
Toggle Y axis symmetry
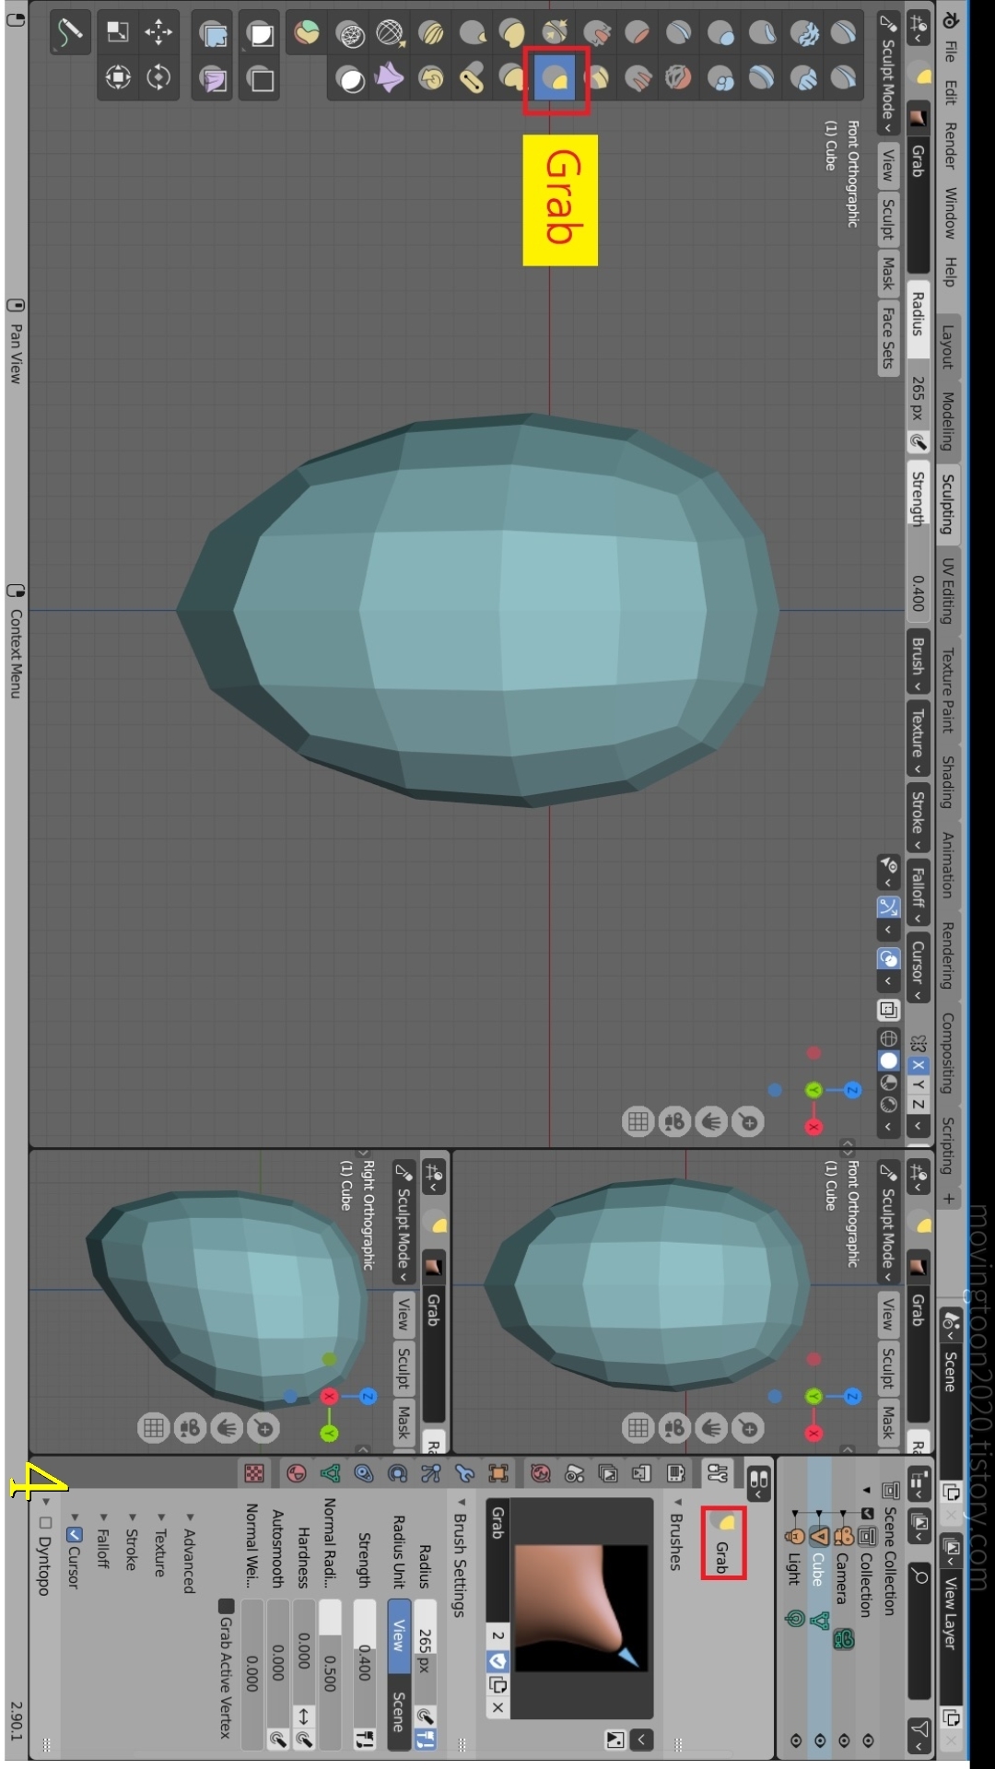tap(919, 1084)
